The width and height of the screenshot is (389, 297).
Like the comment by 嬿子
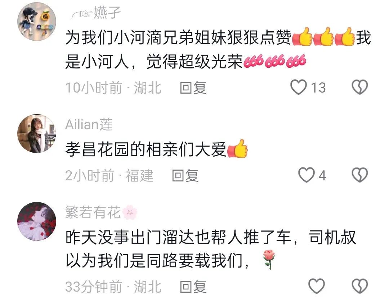(299, 87)
